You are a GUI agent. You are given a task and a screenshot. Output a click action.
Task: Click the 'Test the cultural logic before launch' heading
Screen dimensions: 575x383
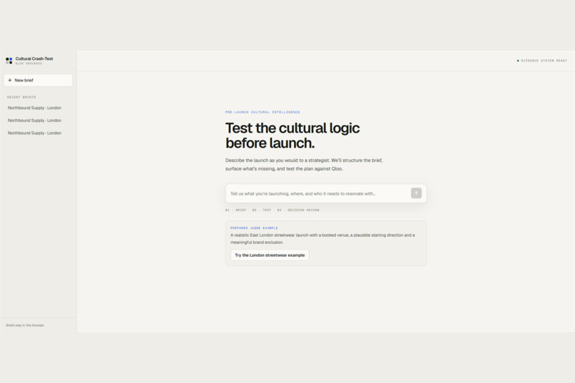(x=292, y=136)
